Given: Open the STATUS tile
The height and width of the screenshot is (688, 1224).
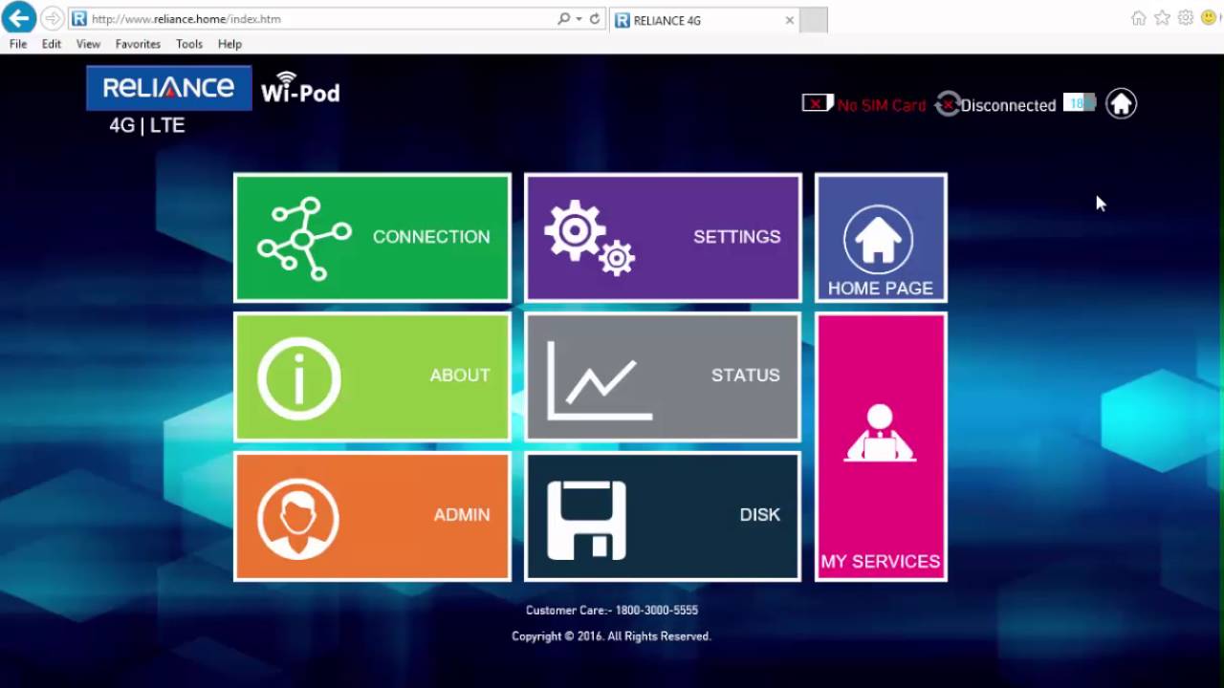Looking at the screenshot, I should pos(663,376).
